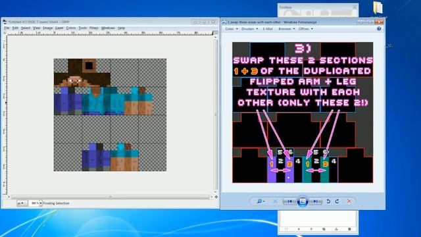Open the Windows menu in GIMP

(x=108, y=28)
